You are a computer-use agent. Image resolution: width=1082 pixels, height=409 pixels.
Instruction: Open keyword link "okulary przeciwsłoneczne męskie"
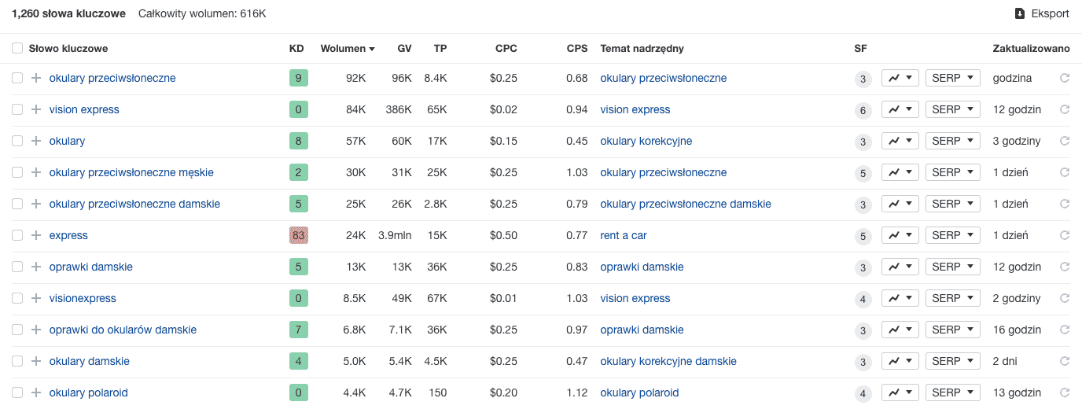131,172
